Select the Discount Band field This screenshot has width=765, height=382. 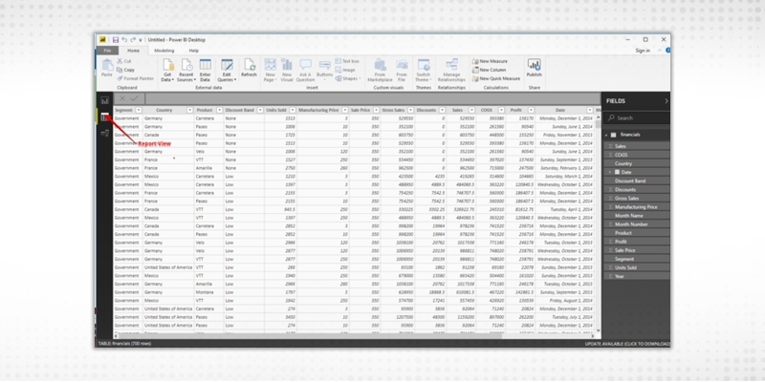click(x=636, y=180)
